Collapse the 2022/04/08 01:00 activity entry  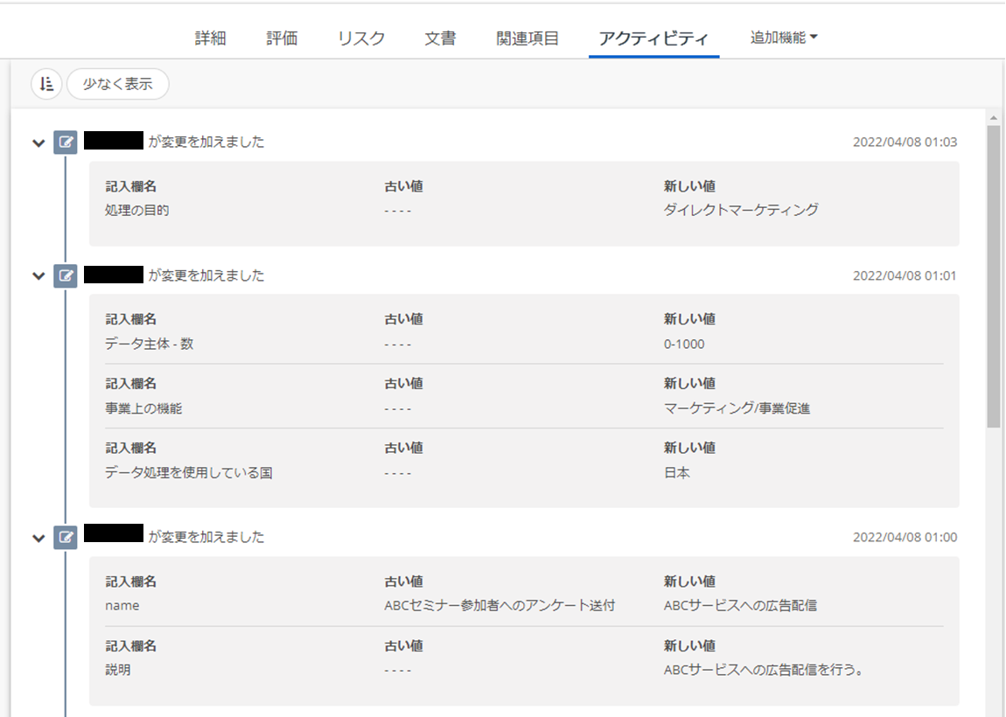point(38,538)
